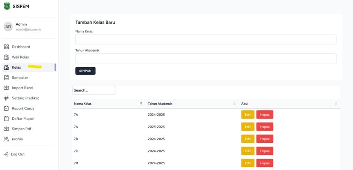353x170 pixels.
Task: Click the Wali Kelas sidebar icon
Action: click(x=6, y=57)
